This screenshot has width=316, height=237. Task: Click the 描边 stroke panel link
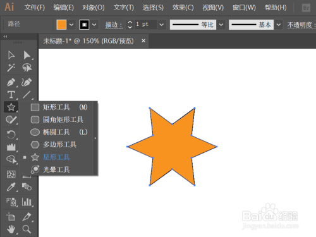pyautogui.click(x=114, y=25)
